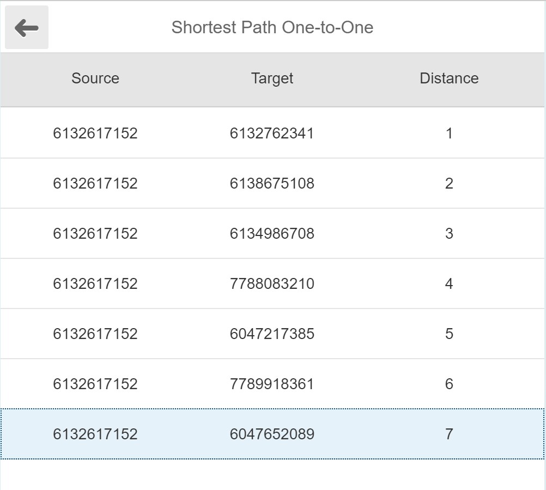The height and width of the screenshot is (490, 546).
Task: Click the Distance column header
Action: click(449, 78)
